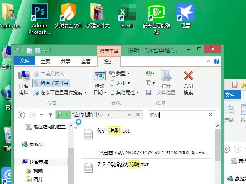This screenshot has width=246, height=184.
Task: Switch to the 主页 ribbon tab
Action: 45,61
